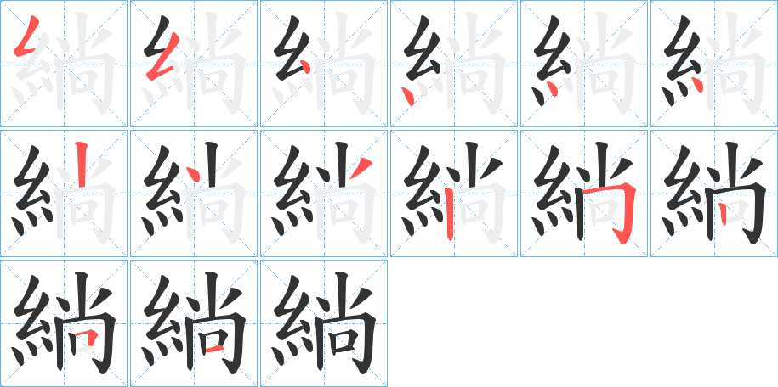Open the ninth step with red right dot
This screenshot has width=778, height=387.
[x=324, y=193]
